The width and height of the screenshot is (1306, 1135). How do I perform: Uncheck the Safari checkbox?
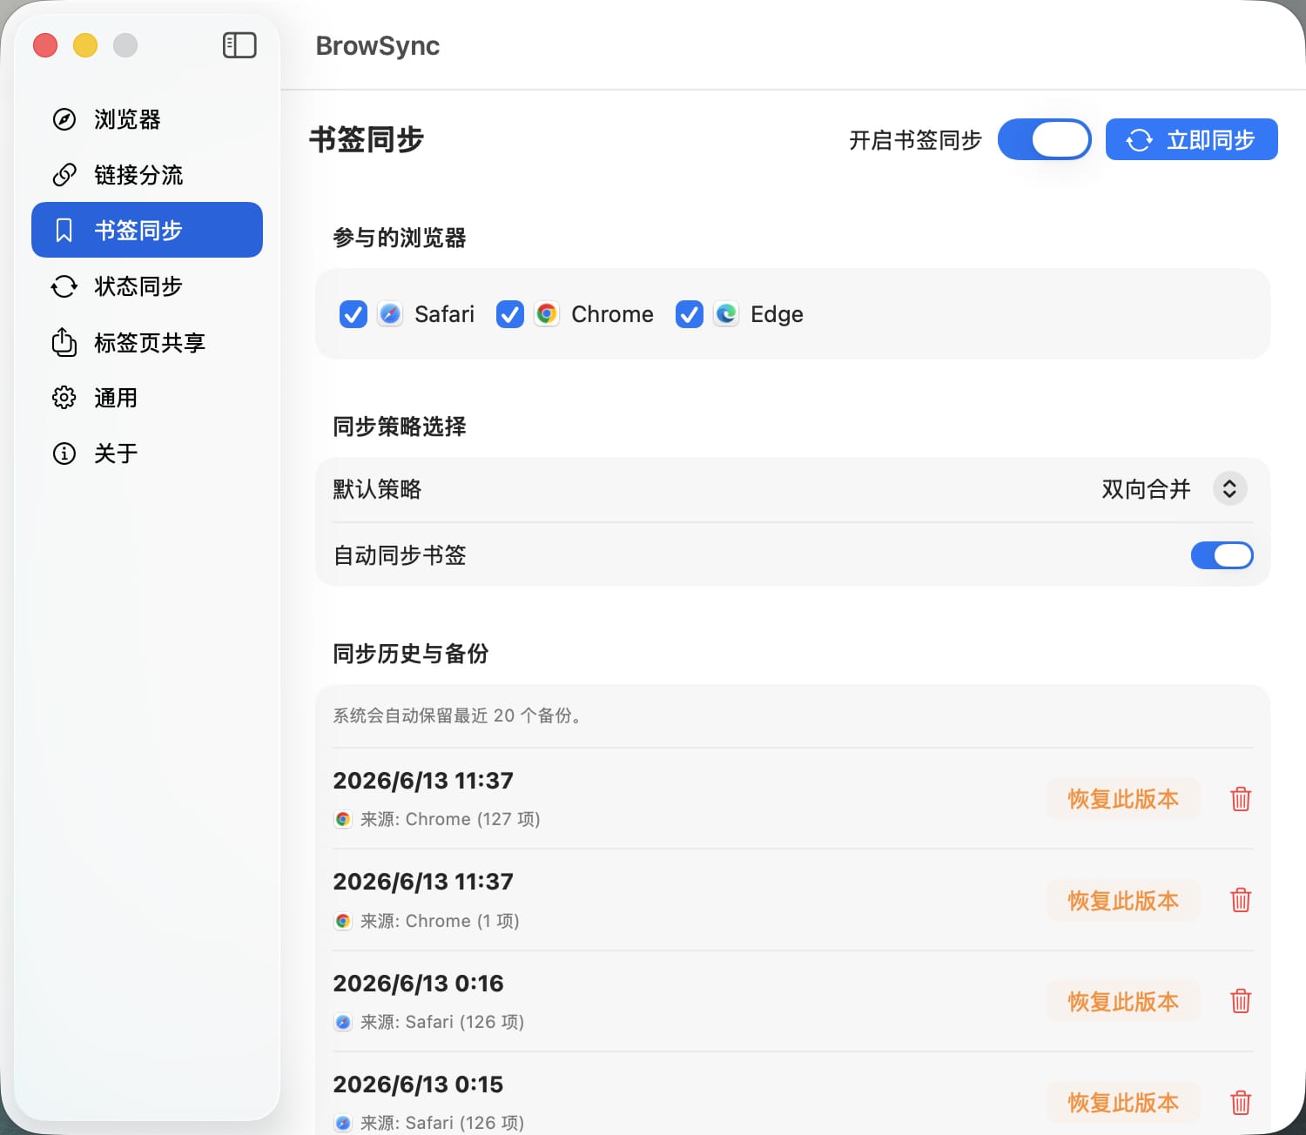353,314
